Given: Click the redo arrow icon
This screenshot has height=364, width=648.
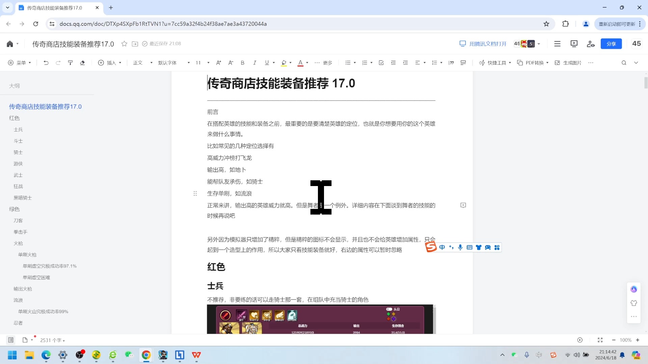Looking at the screenshot, I should pyautogui.click(x=58, y=63).
